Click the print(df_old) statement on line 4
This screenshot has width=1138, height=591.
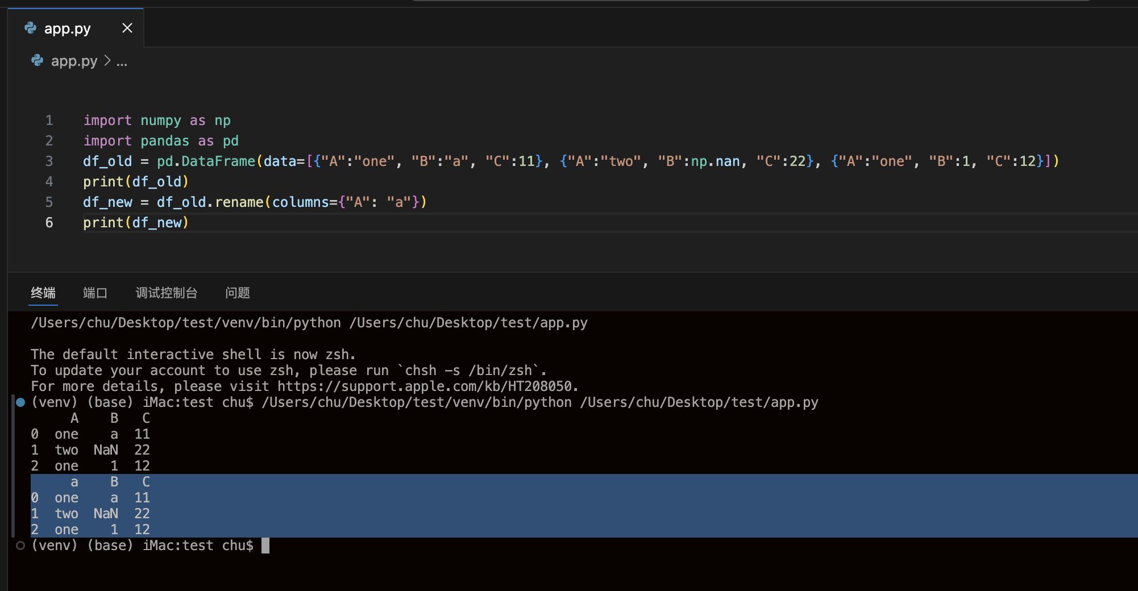pos(135,182)
